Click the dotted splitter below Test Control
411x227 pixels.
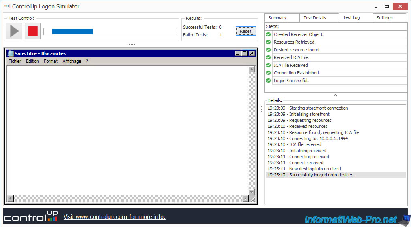pyautogui.click(x=131, y=44)
